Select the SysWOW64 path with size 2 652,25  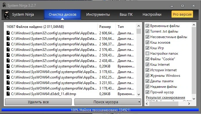[x=54, y=77]
